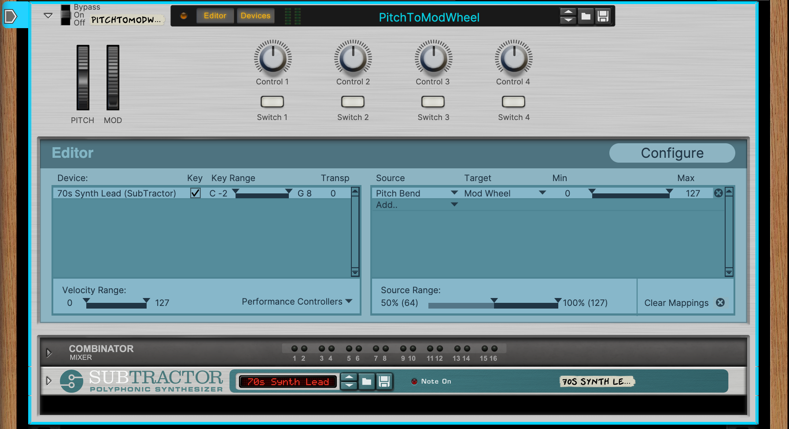This screenshot has width=789, height=429.
Task: Open the Pitch Bend source dropdown
Action: [x=454, y=193]
